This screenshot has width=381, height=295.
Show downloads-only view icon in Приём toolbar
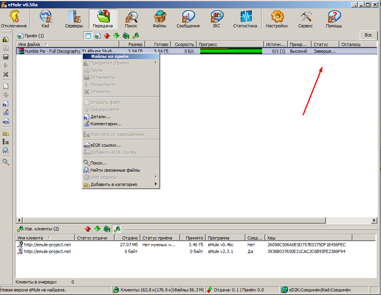(x=98, y=36)
